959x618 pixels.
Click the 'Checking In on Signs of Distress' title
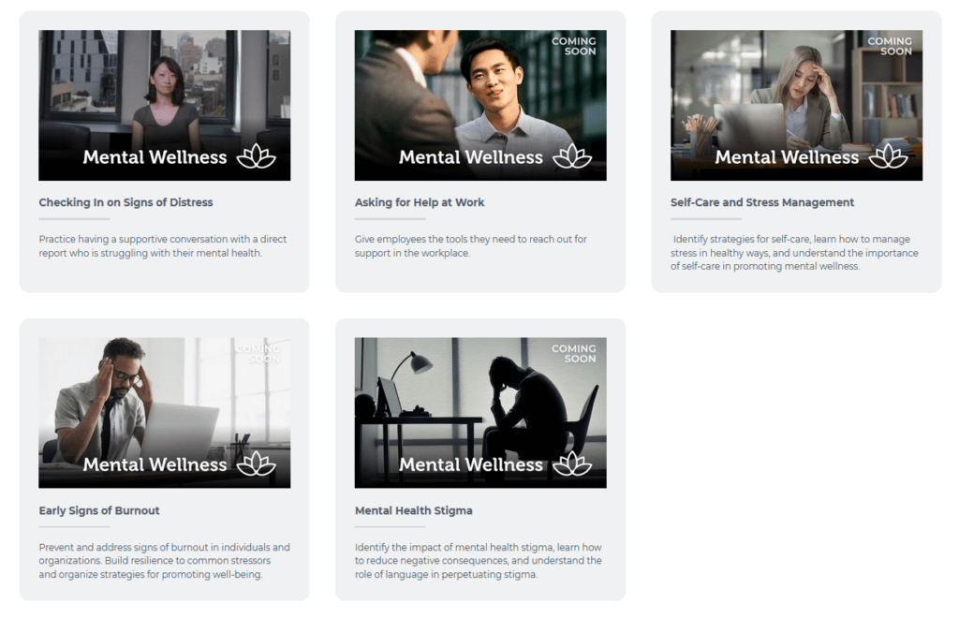(x=125, y=202)
